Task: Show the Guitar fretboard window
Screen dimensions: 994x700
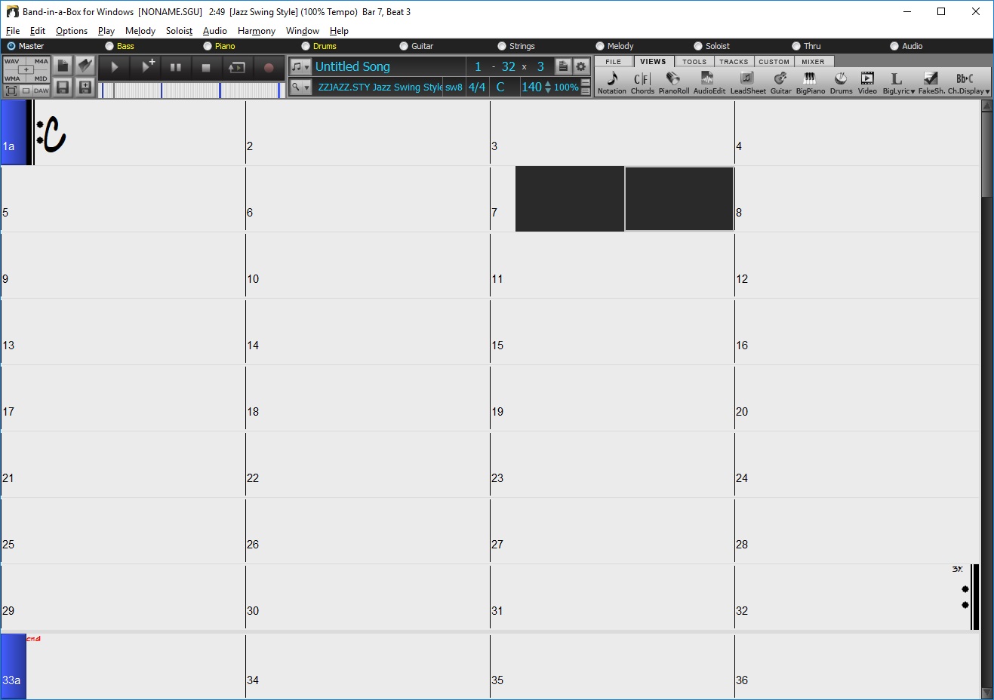Action: point(780,82)
